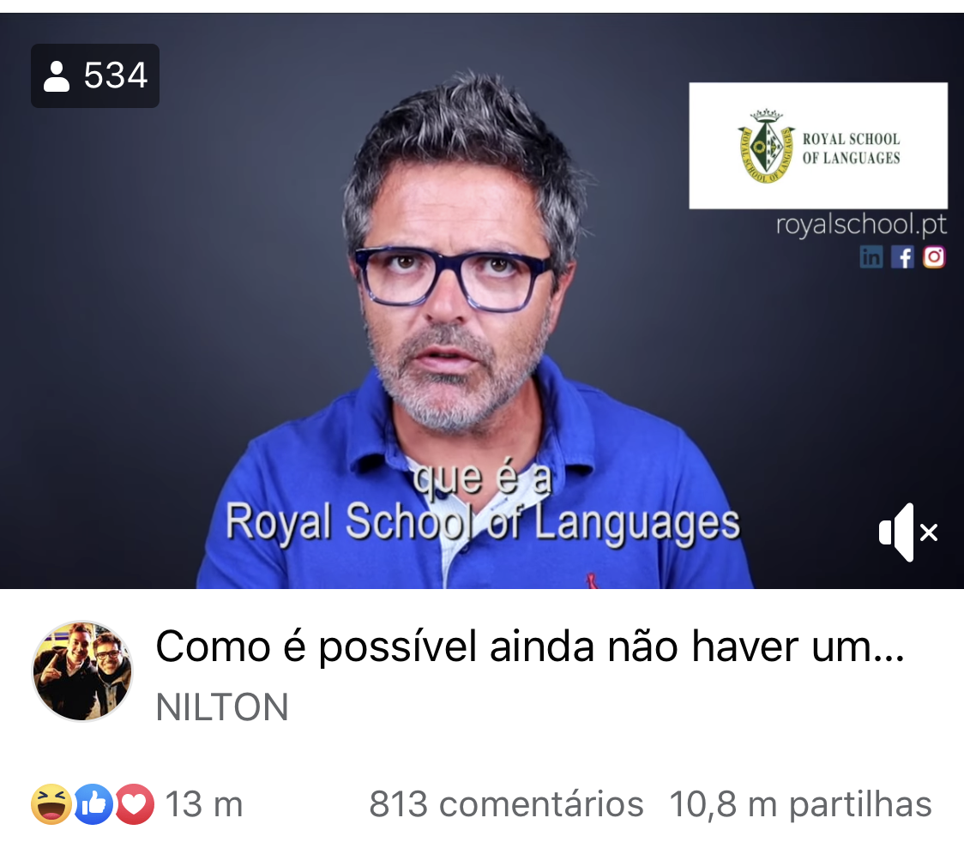Tap the video subtitle 'Royal School of Languages'

click(x=483, y=522)
